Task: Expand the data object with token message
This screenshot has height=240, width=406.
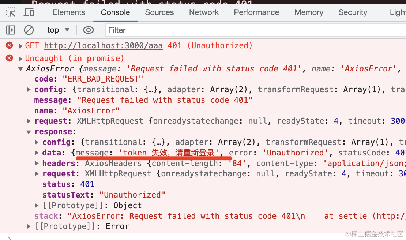Action: click(37, 153)
